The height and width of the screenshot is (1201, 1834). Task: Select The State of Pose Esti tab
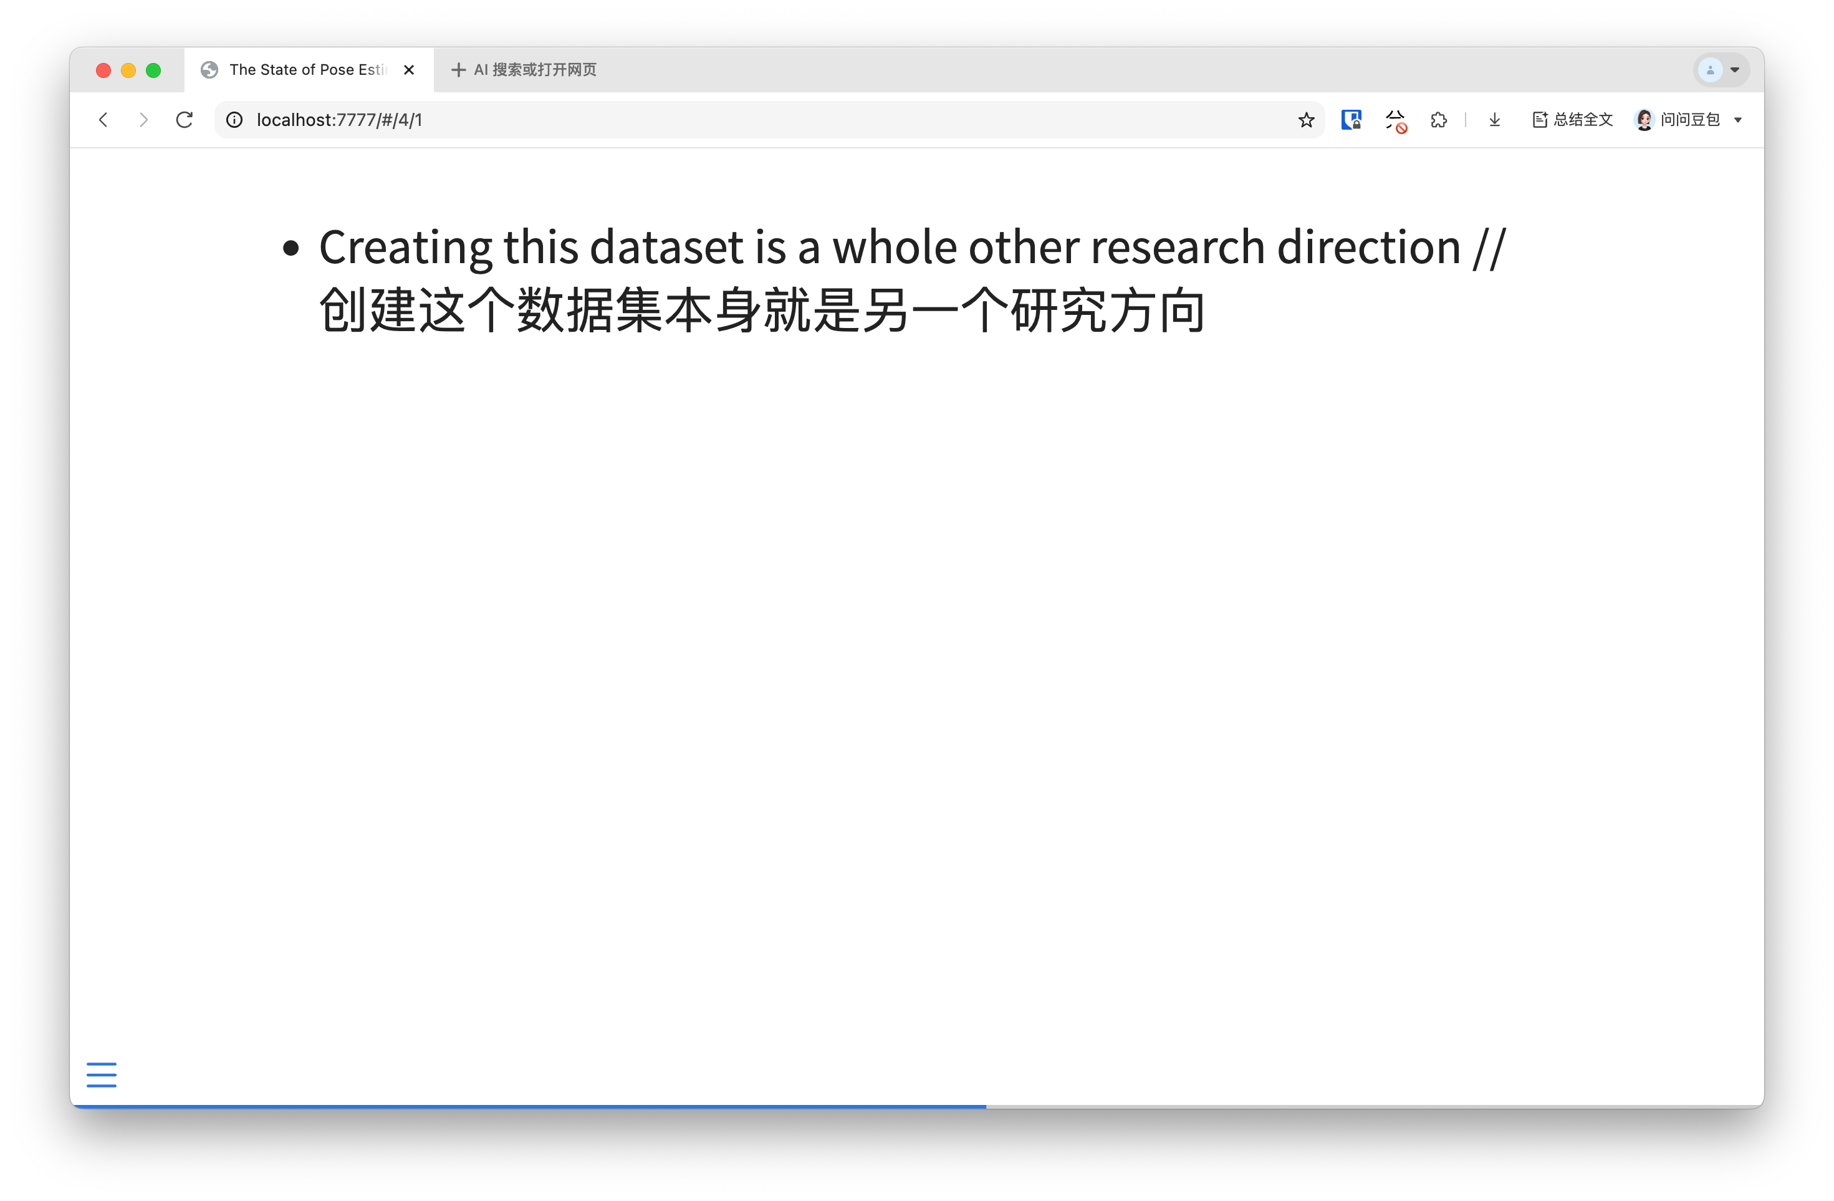(x=308, y=70)
